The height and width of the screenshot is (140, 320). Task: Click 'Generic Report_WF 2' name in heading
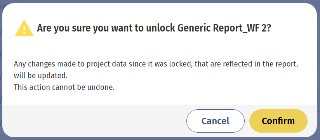[219, 28]
